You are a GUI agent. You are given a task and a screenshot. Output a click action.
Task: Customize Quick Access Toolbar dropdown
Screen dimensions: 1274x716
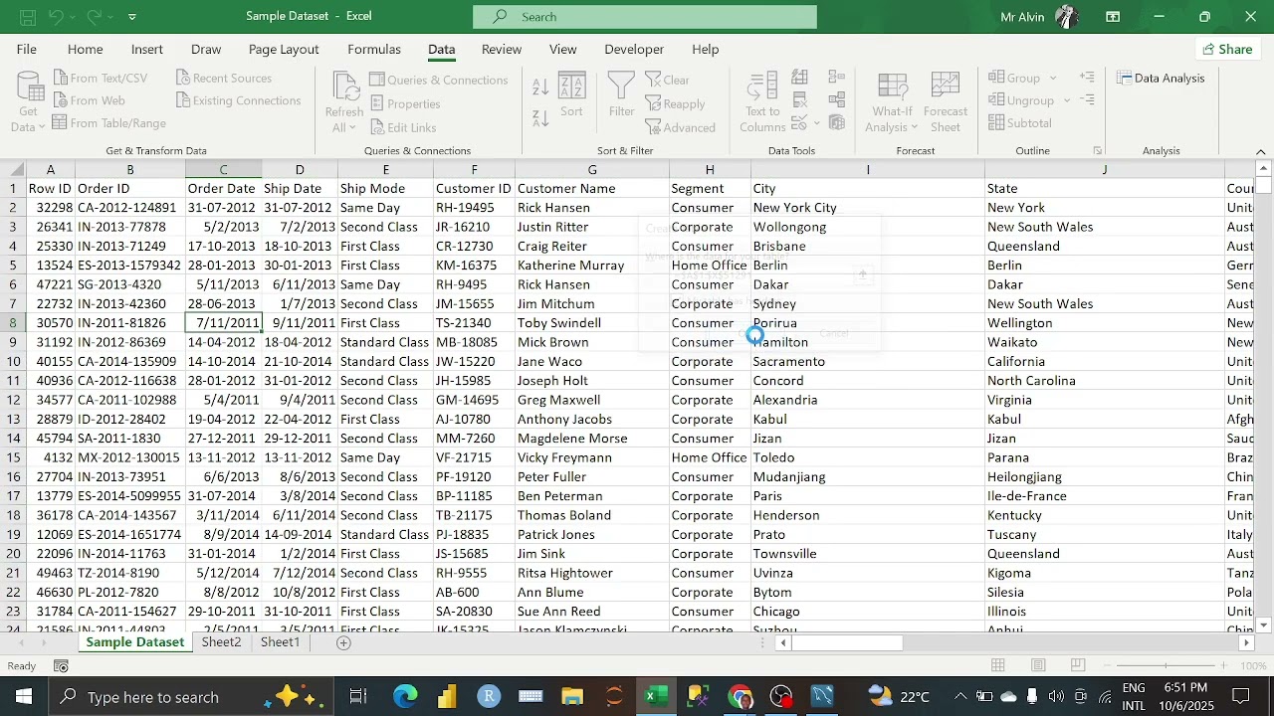[x=132, y=17]
